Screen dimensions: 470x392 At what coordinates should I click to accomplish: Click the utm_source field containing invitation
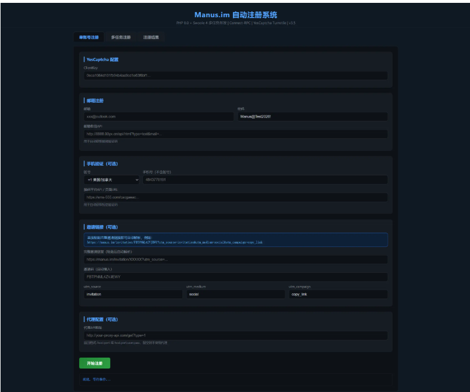point(133,295)
